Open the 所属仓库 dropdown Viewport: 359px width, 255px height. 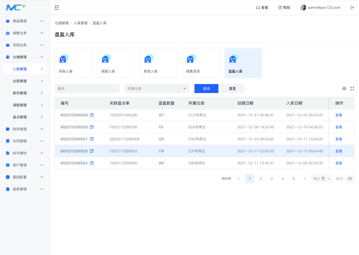coord(157,89)
